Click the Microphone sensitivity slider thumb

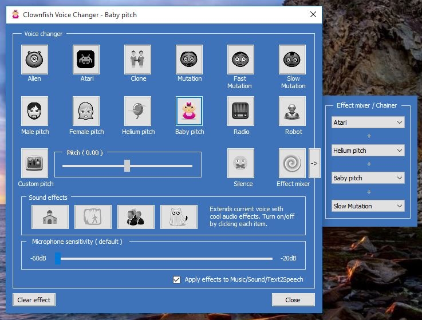click(x=58, y=258)
